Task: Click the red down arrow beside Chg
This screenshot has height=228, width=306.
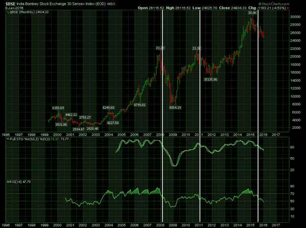Action: (288, 8)
